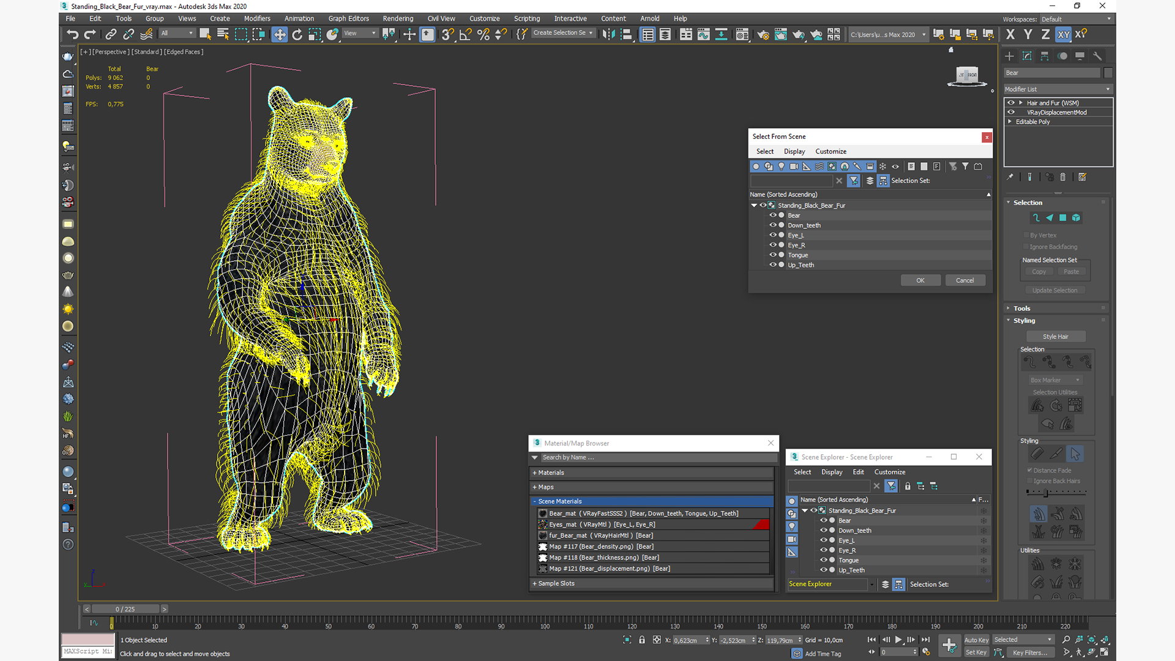Click the Maximize Viewport toggle icon
Image resolution: width=1175 pixels, height=661 pixels.
(x=1105, y=652)
